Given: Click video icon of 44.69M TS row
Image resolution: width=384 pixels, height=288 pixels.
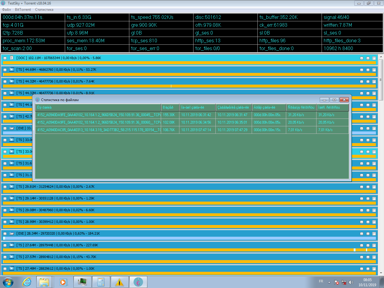Looking at the screenshot, I should [x=12, y=70].
